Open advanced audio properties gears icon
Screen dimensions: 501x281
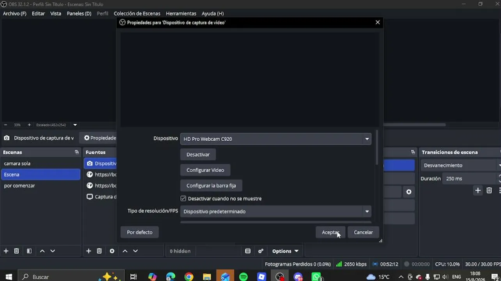(261, 251)
